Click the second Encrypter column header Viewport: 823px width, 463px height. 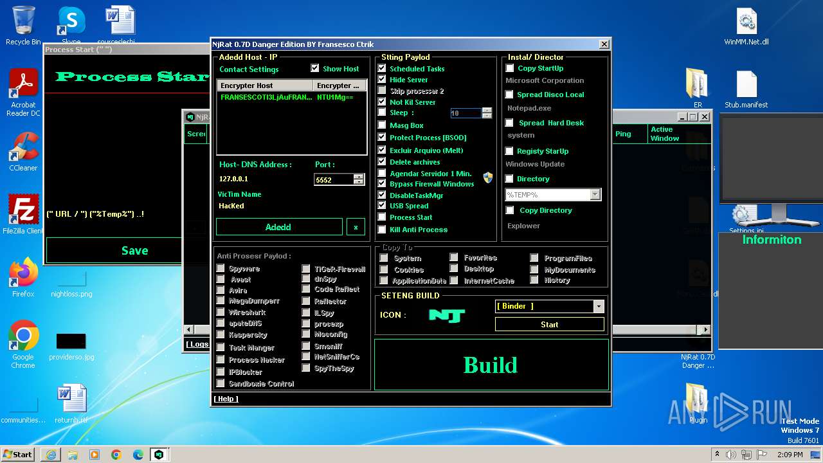click(x=339, y=86)
